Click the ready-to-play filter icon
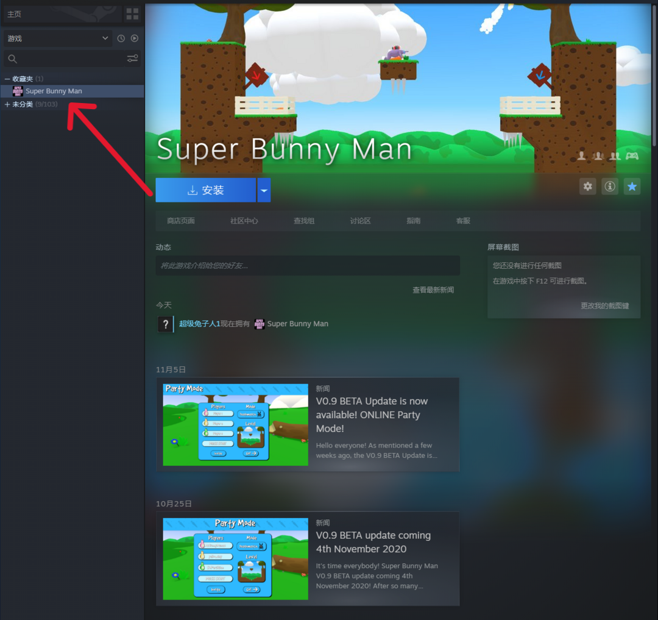The image size is (658, 620). tap(135, 38)
